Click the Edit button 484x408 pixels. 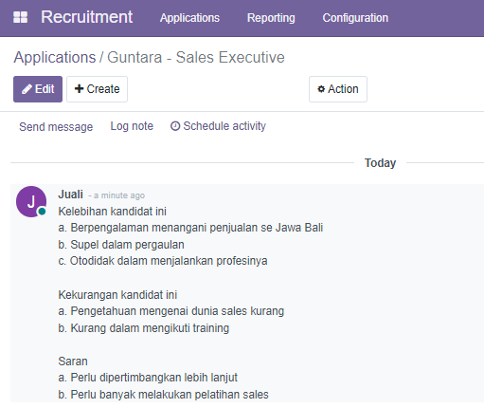pyautogui.click(x=38, y=89)
